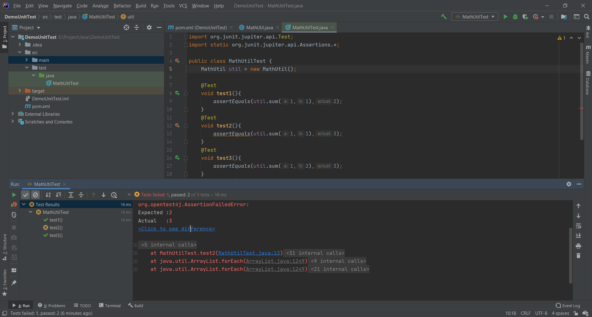This screenshot has width=592, height=317.
Task: Toggle sort tests alphabetically
Action: pos(48,195)
